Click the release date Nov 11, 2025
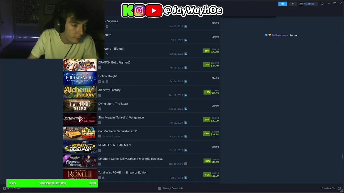The height and width of the screenshot is (193, 344). click(176, 164)
